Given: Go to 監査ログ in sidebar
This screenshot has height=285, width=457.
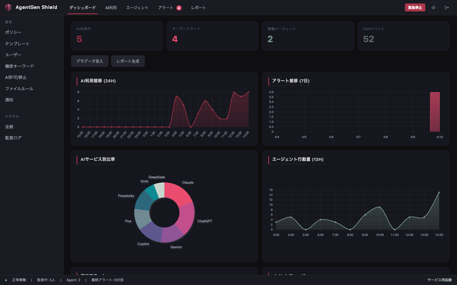Looking at the screenshot, I should point(13,138).
